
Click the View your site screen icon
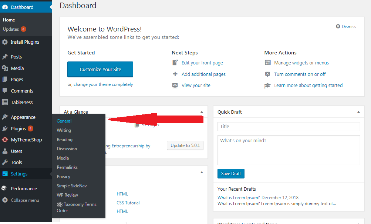175,86
